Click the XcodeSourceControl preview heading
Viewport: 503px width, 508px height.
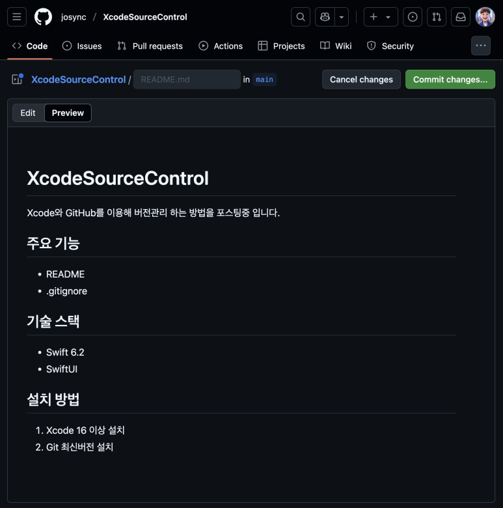pyautogui.click(x=118, y=178)
